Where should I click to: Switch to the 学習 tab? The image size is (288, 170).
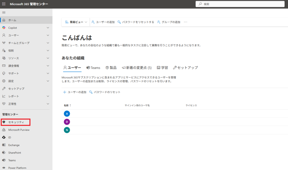pyautogui.click(x=162, y=68)
